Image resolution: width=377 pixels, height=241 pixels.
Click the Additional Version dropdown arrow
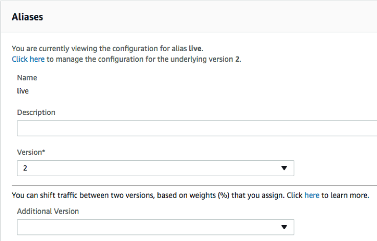(284, 227)
